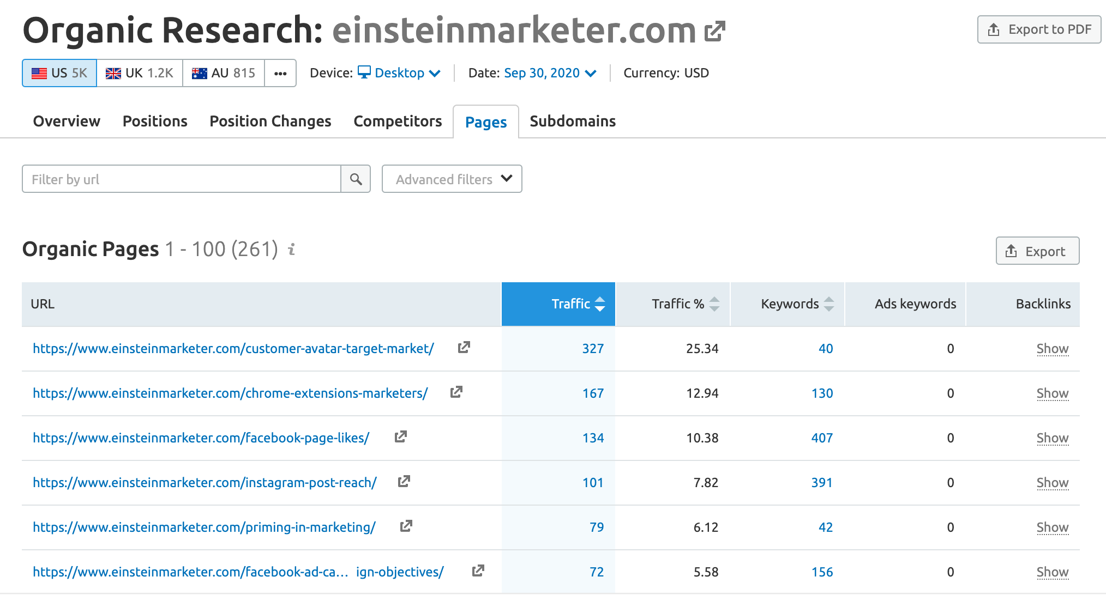This screenshot has height=595, width=1106.
Task: Show backlinks for customer-avatar-target-market row
Action: pyautogui.click(x=1053, y=348)
